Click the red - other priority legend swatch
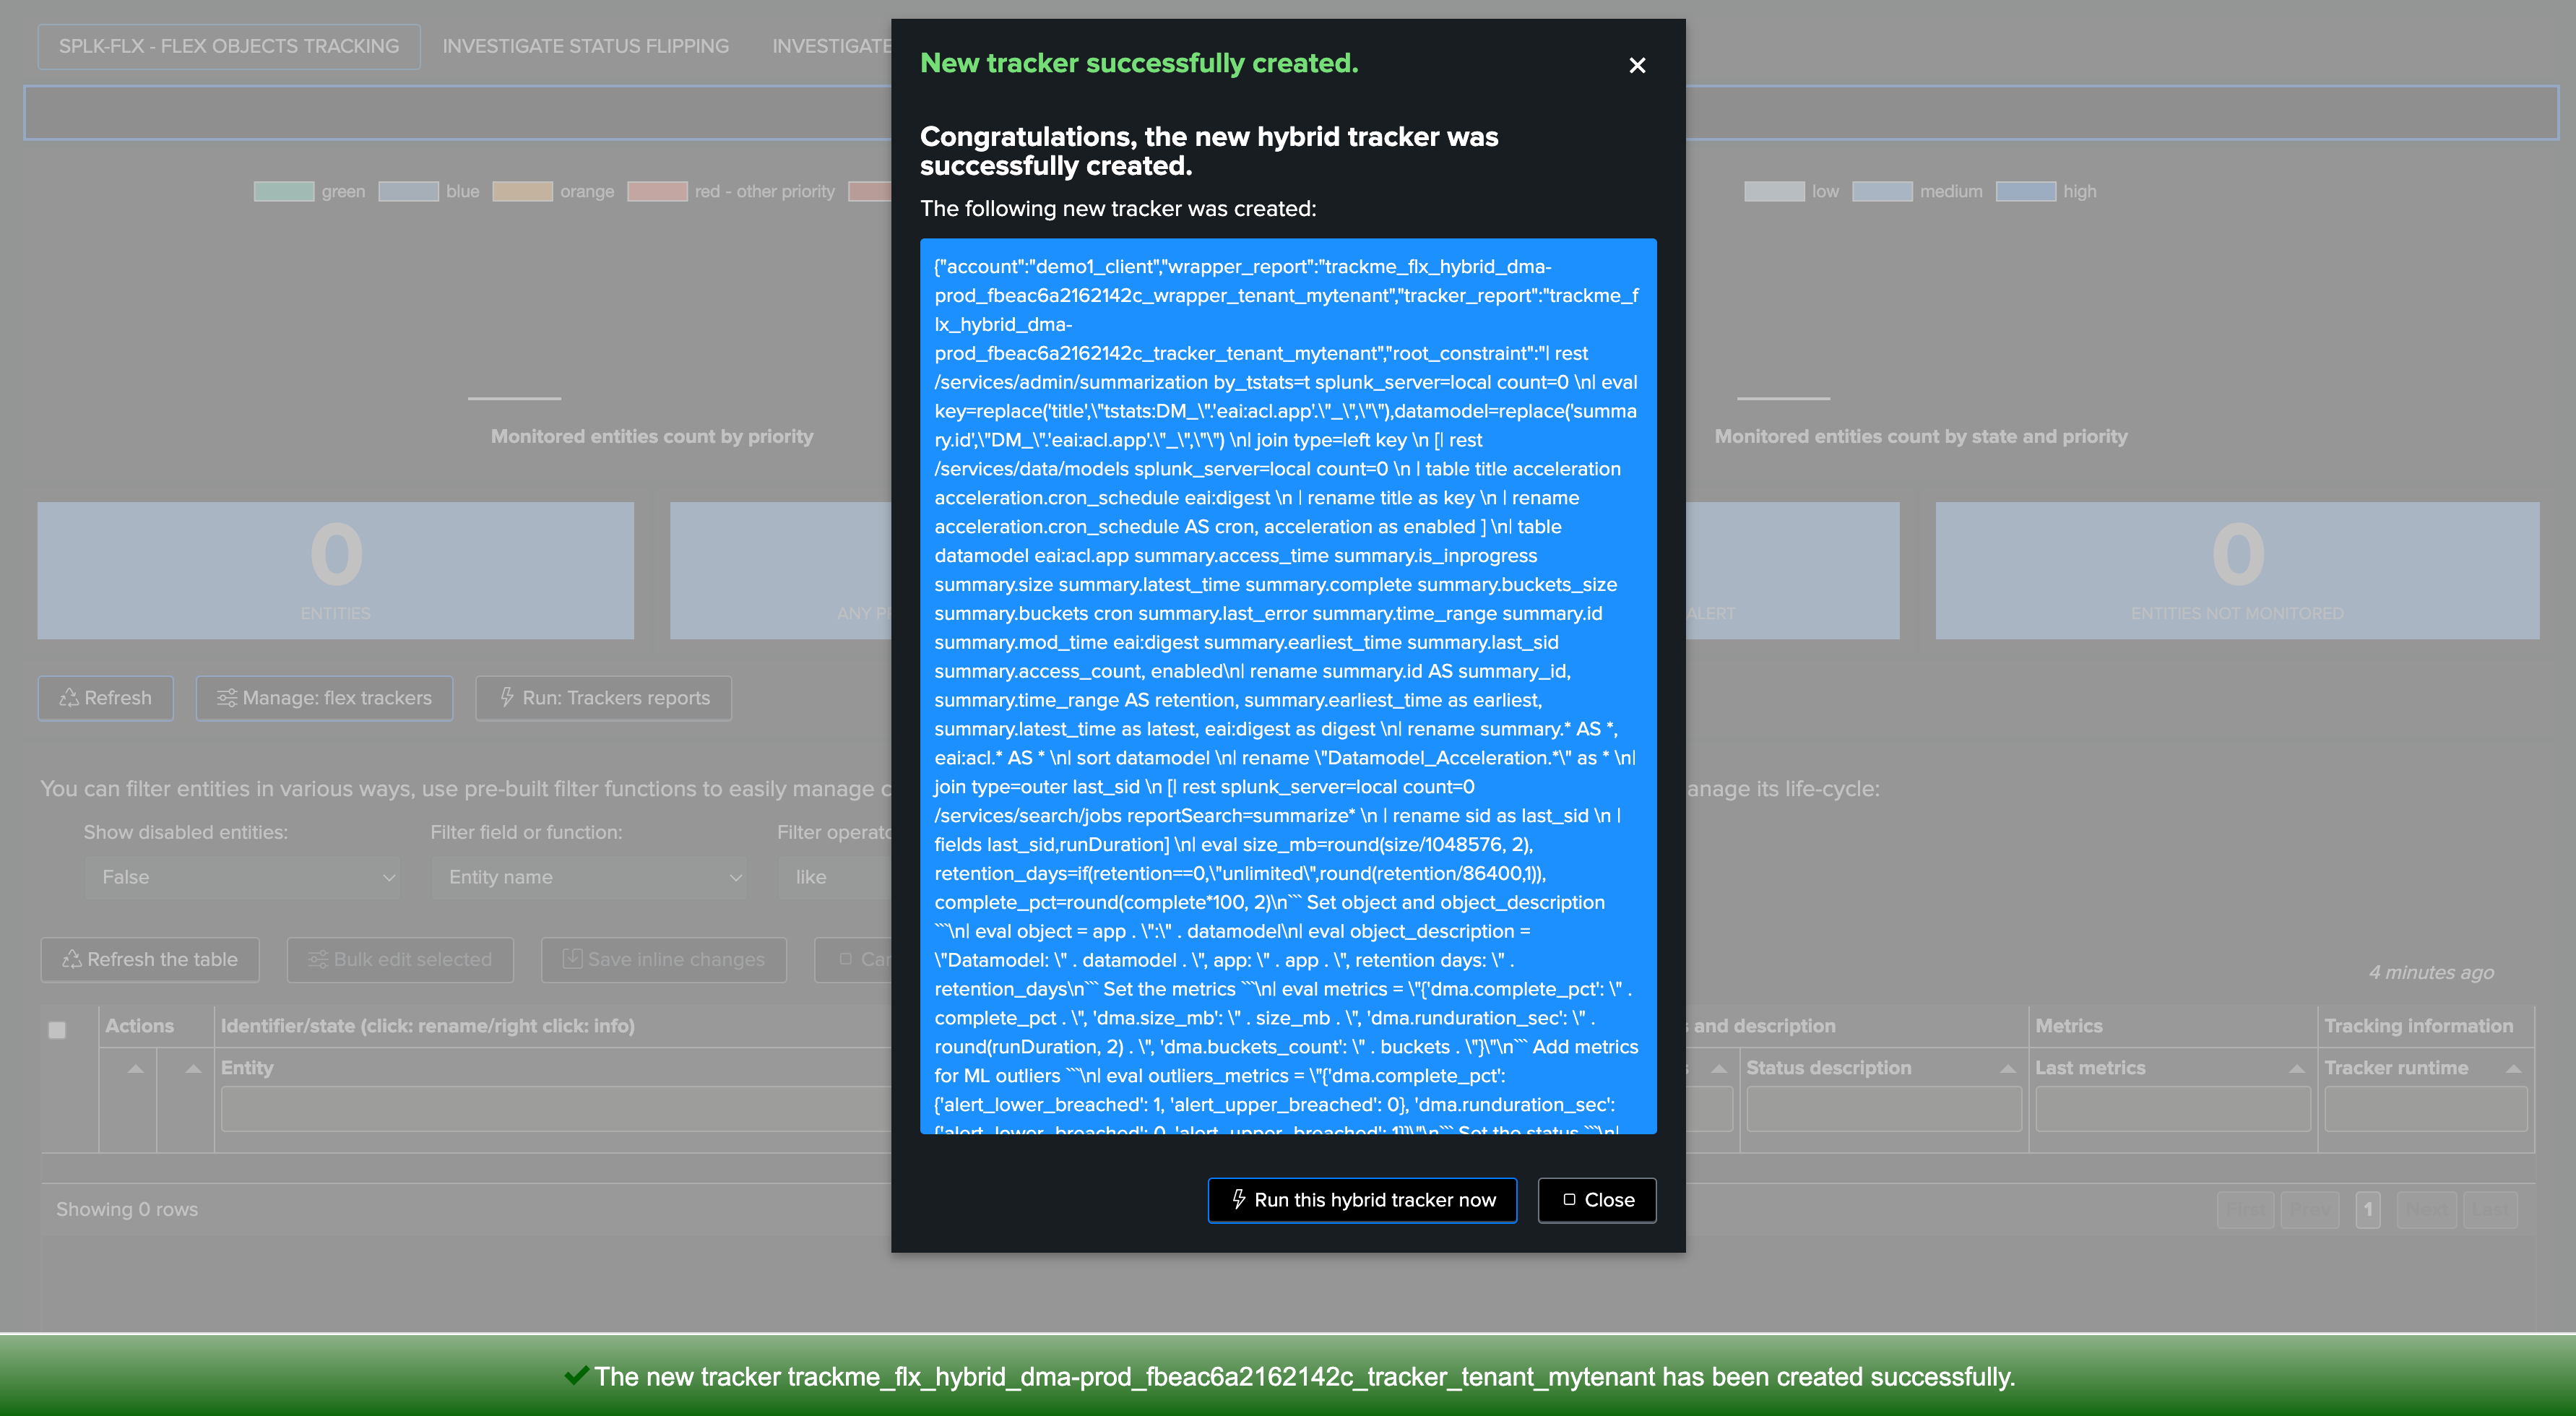 657,191
